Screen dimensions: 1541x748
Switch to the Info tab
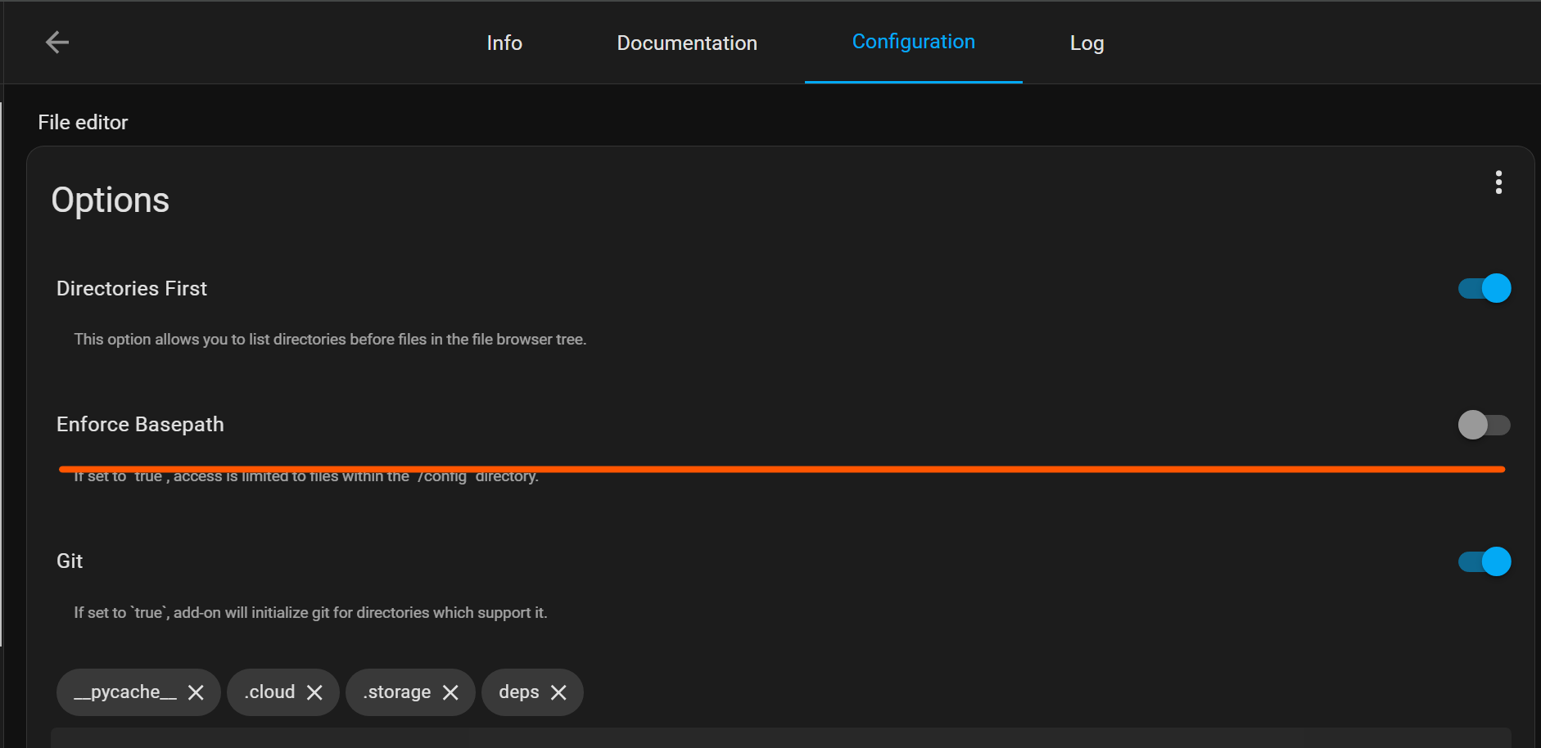click(x=504, y=43)
